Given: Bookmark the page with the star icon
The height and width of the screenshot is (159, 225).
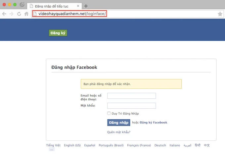Looking at the screenshot, I should 220,14.
